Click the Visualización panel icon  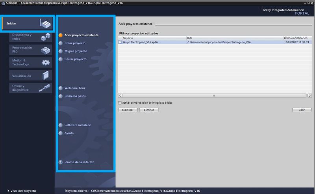[46, 76]
